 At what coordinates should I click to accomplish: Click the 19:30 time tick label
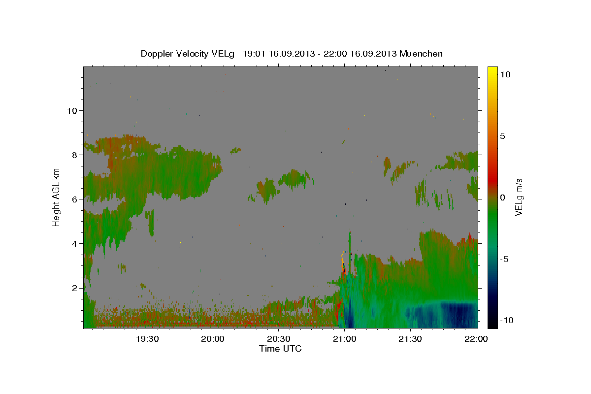pos(147,339)
